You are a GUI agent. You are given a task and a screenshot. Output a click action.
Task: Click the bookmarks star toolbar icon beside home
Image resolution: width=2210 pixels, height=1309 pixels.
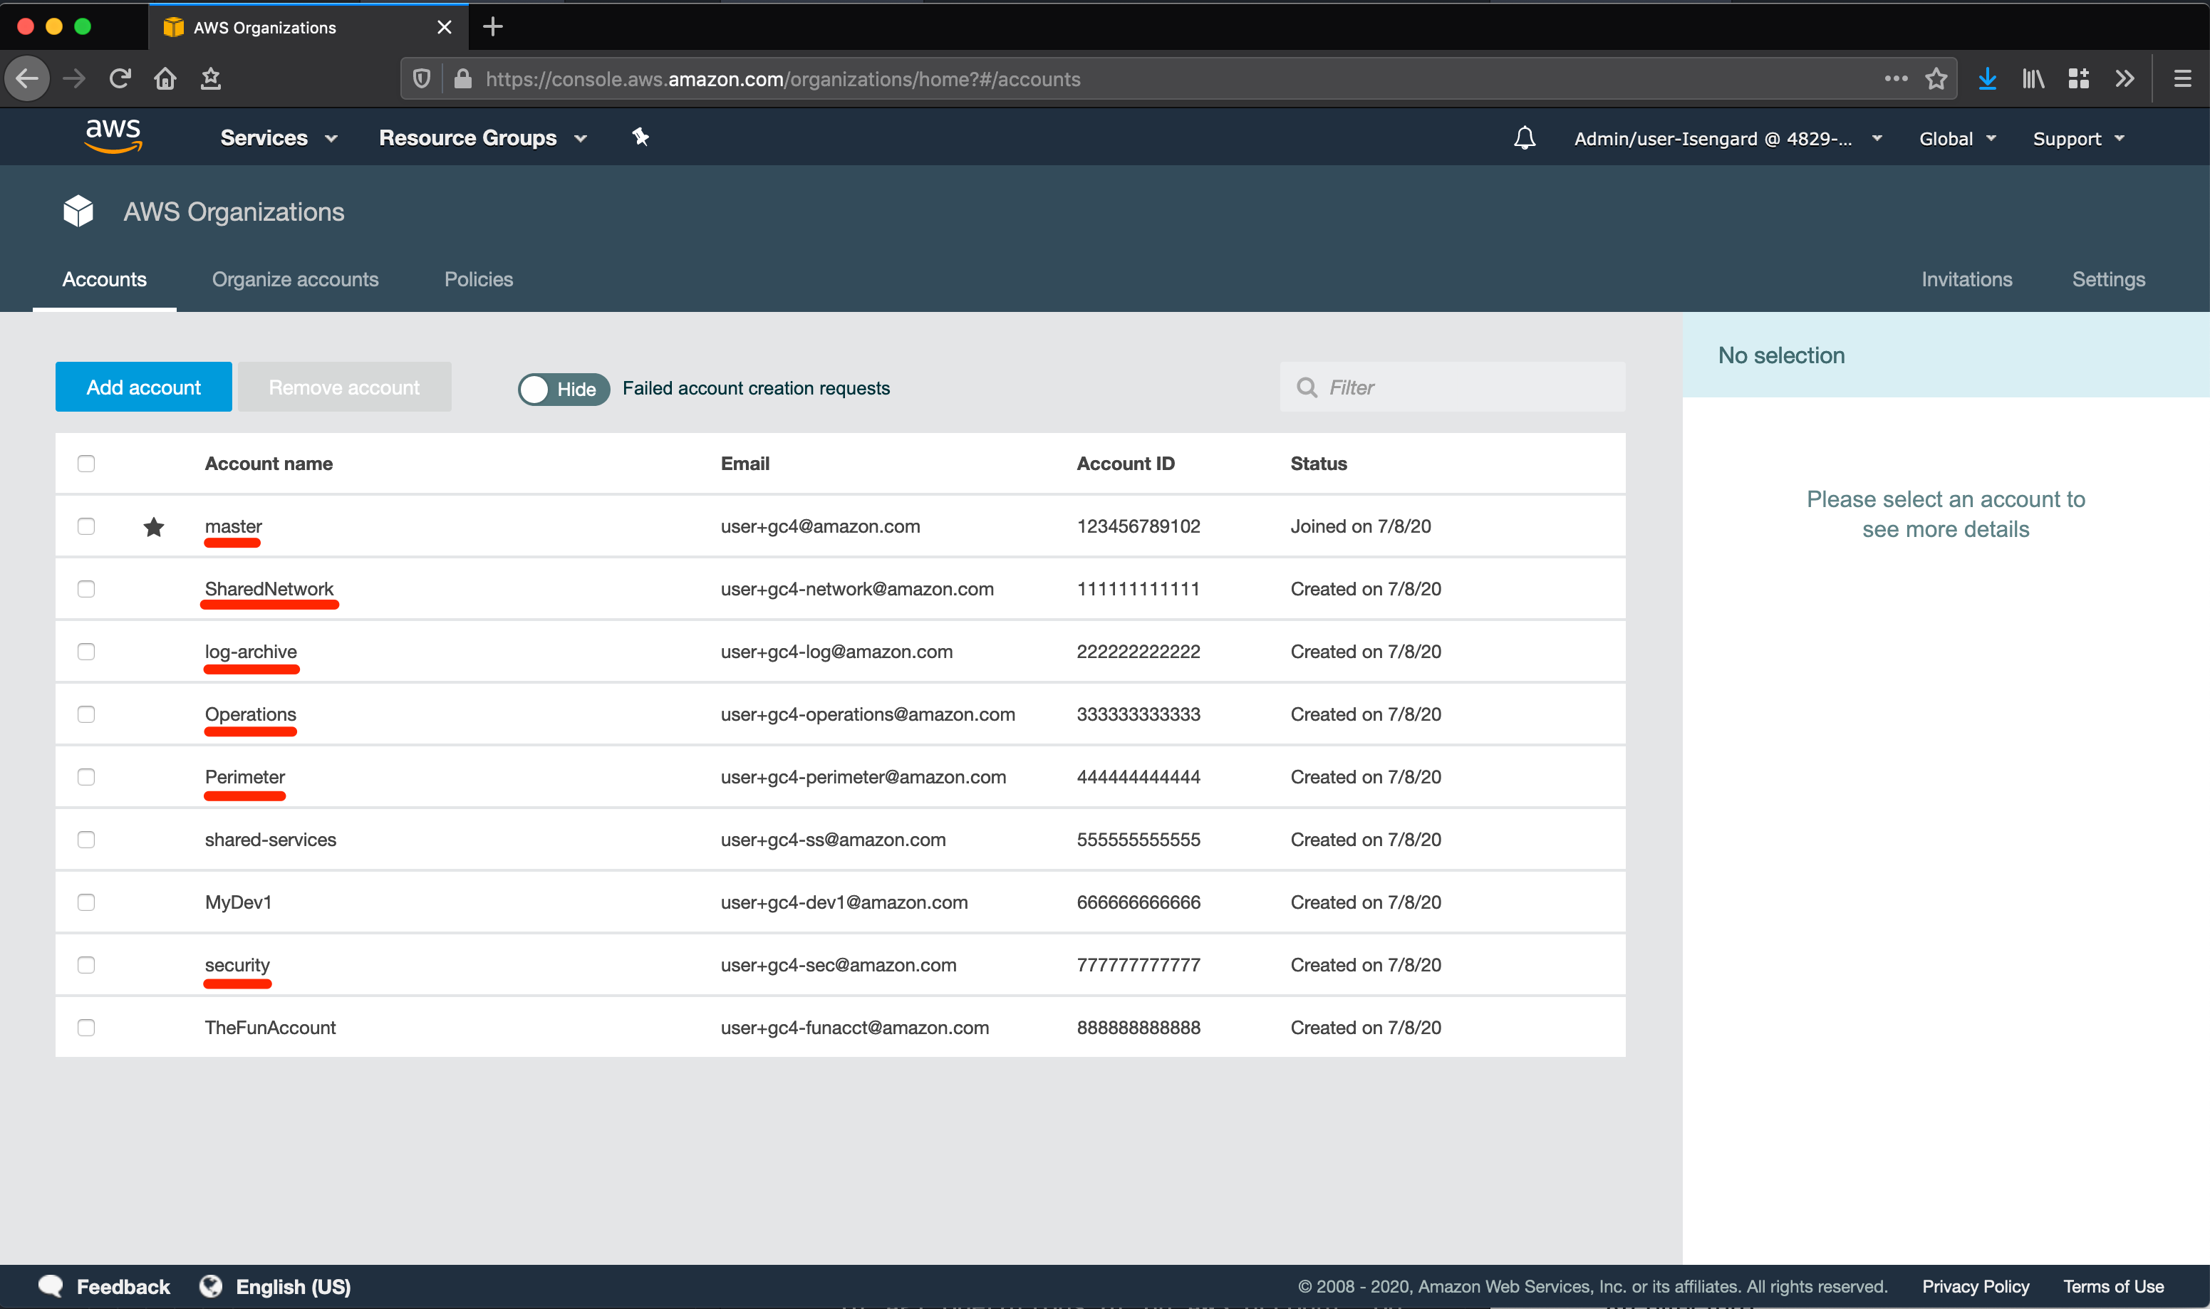tap(210, 78)
